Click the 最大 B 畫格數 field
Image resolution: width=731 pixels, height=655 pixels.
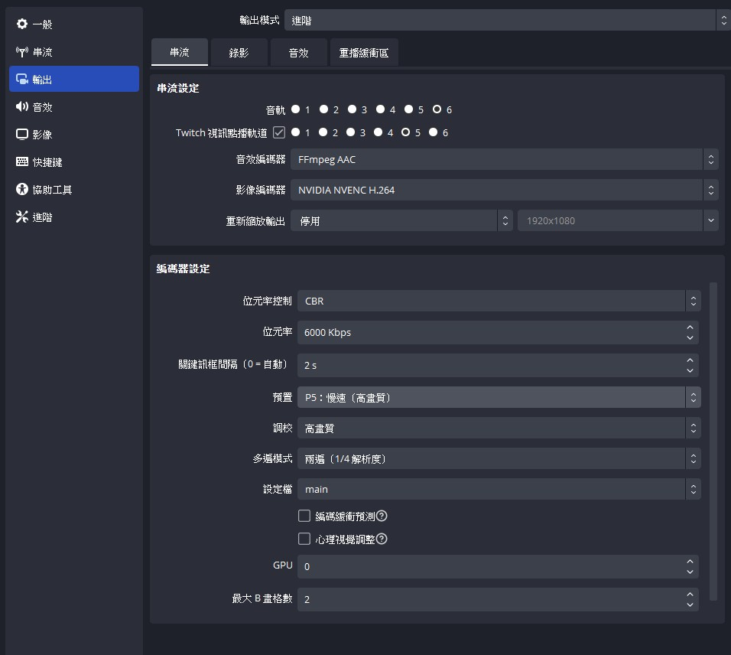498,599
